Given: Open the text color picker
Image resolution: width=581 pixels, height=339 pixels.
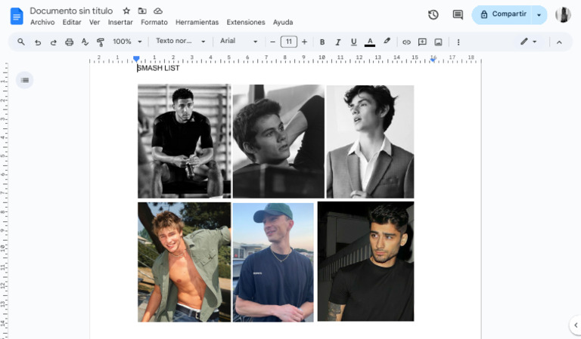Looking at the screenshot, I should [x=370, y=42].
